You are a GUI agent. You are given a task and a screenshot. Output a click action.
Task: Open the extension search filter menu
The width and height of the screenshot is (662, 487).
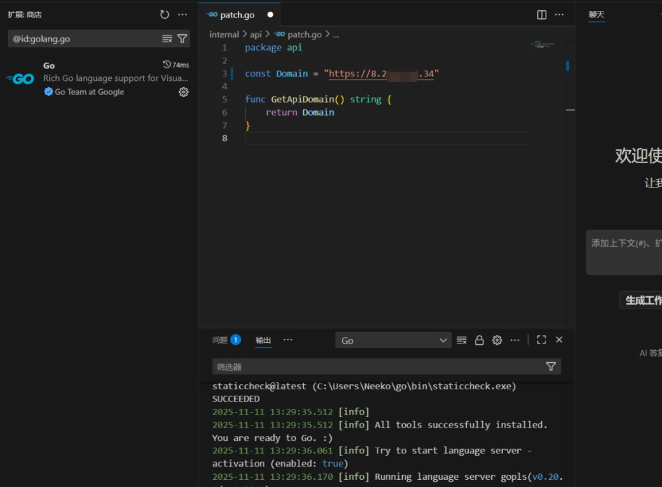coord(182,39)
